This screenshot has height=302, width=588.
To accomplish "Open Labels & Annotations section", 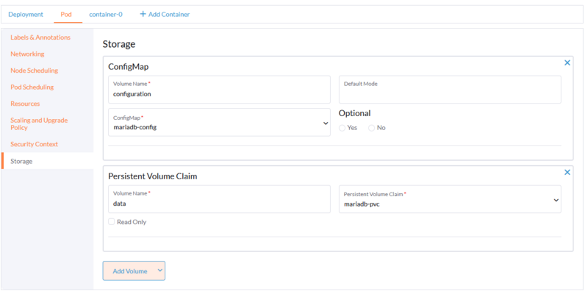I will coord(40,37).
